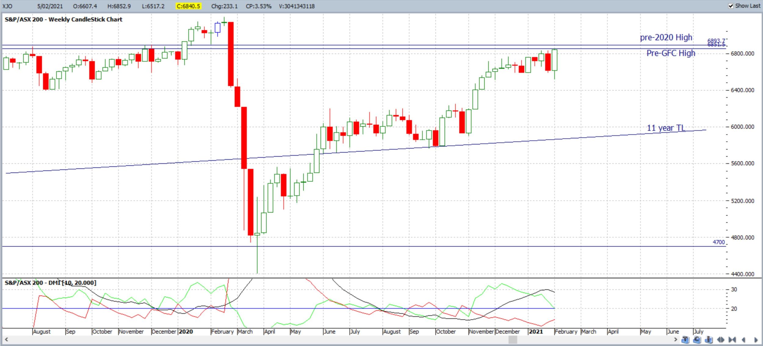This screenshot has height=346, width=763.
Task: Toggle the Show Last checkbox
Action: click(731, 6)
